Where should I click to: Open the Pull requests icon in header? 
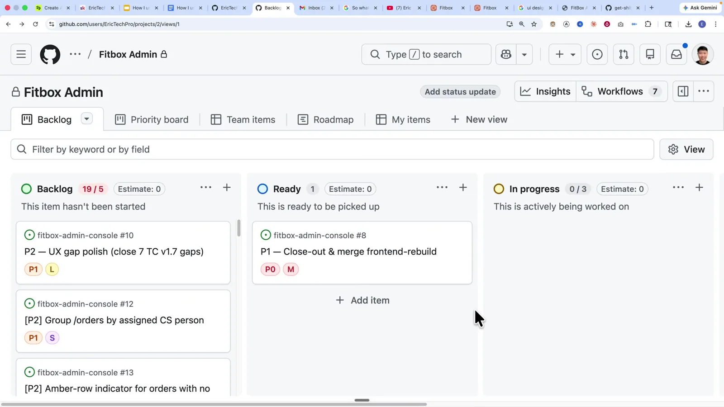[x=624, y=54]
